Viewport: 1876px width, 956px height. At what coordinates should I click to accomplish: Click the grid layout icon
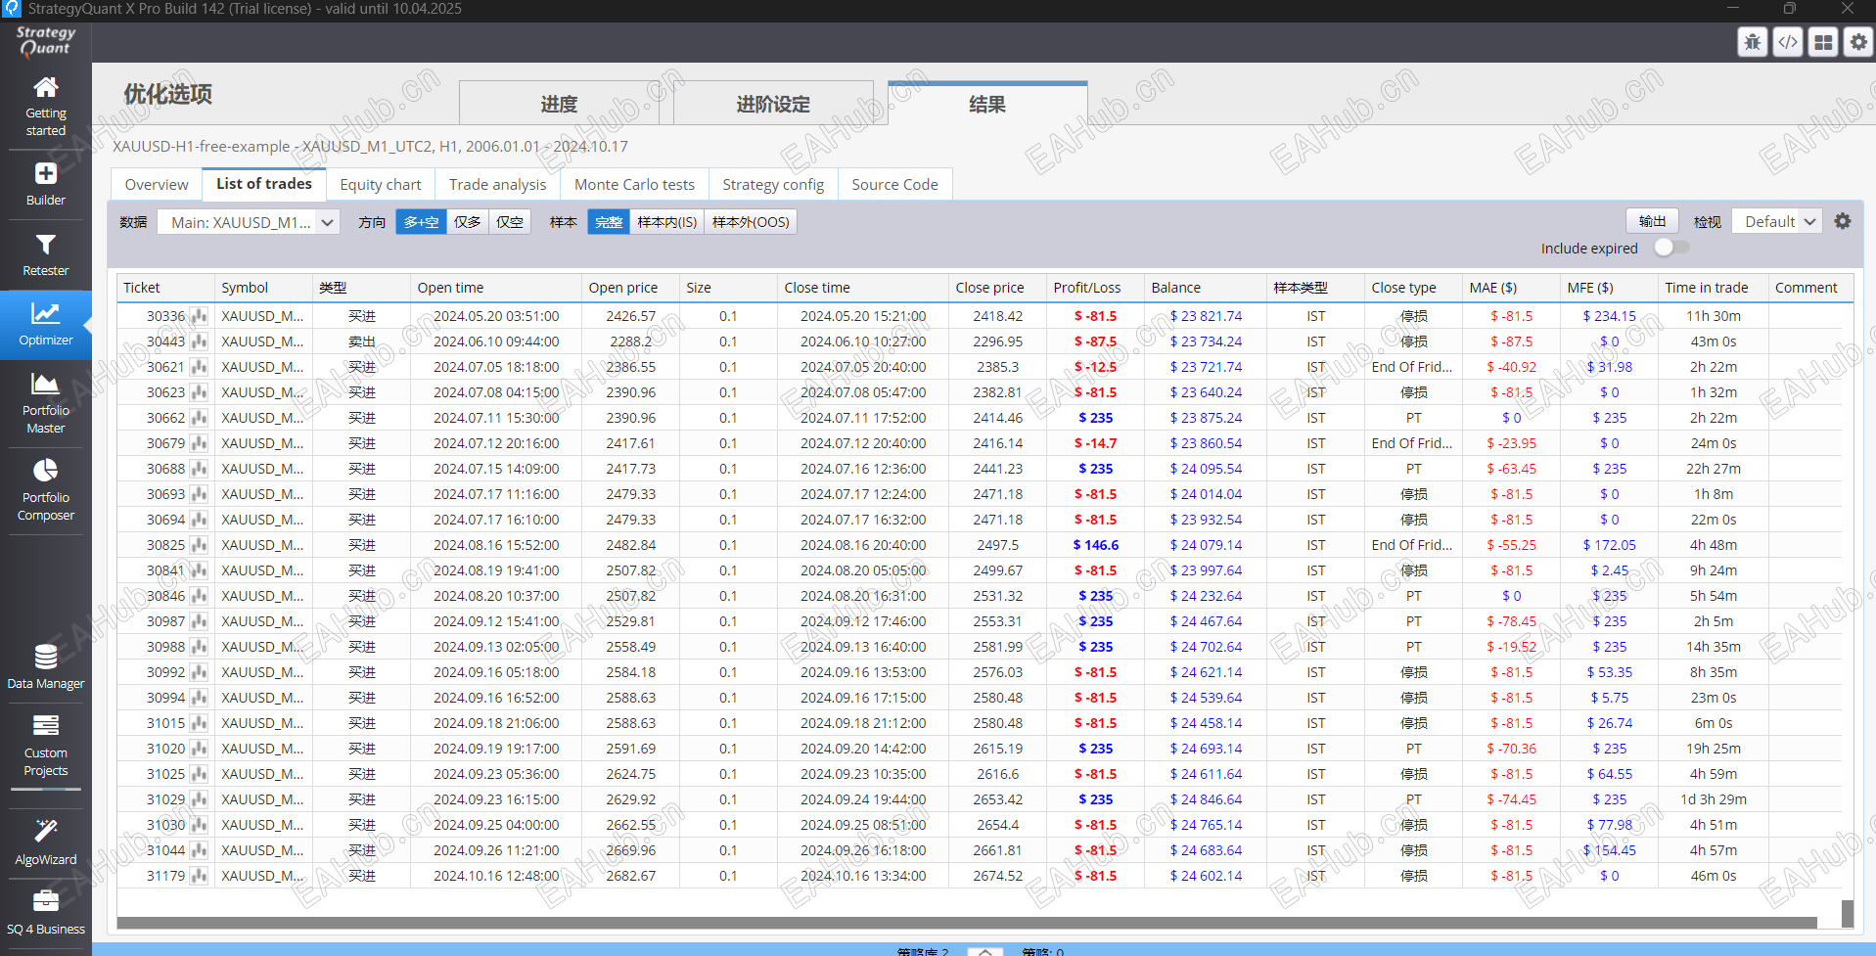pyautogui.click(x=1823, y=42)
